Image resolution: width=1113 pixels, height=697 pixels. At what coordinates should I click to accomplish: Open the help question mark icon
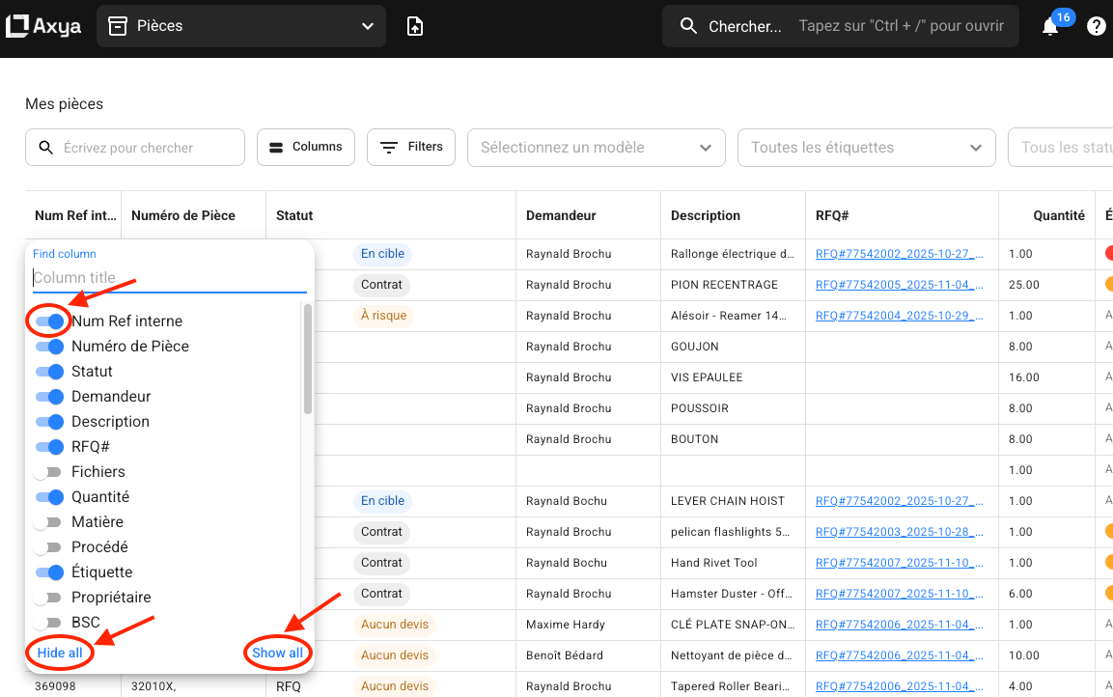[1096, 27]
